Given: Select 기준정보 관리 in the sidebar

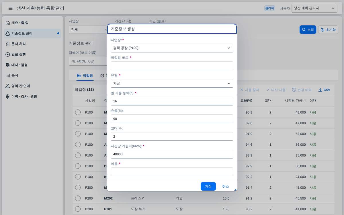Looking at the screenshot, I should pos(32,33).
